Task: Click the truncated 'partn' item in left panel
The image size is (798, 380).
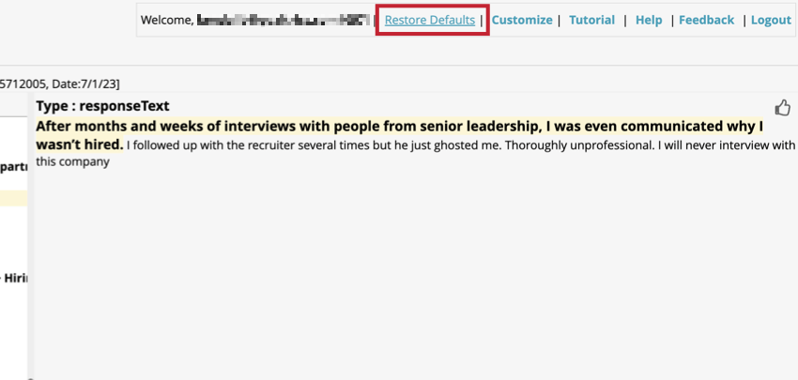Action: click(13, 166)
